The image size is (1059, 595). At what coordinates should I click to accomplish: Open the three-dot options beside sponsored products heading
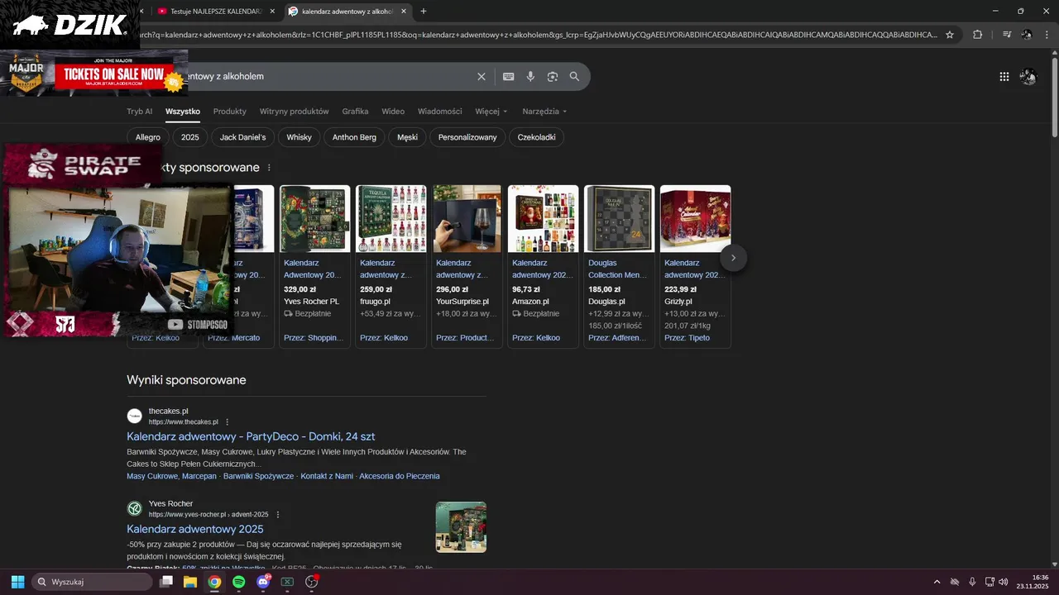pyautogui.click(x=269, y=168)
